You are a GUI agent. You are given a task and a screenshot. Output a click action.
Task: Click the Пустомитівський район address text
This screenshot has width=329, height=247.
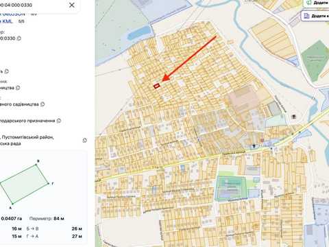coord(27,141)
